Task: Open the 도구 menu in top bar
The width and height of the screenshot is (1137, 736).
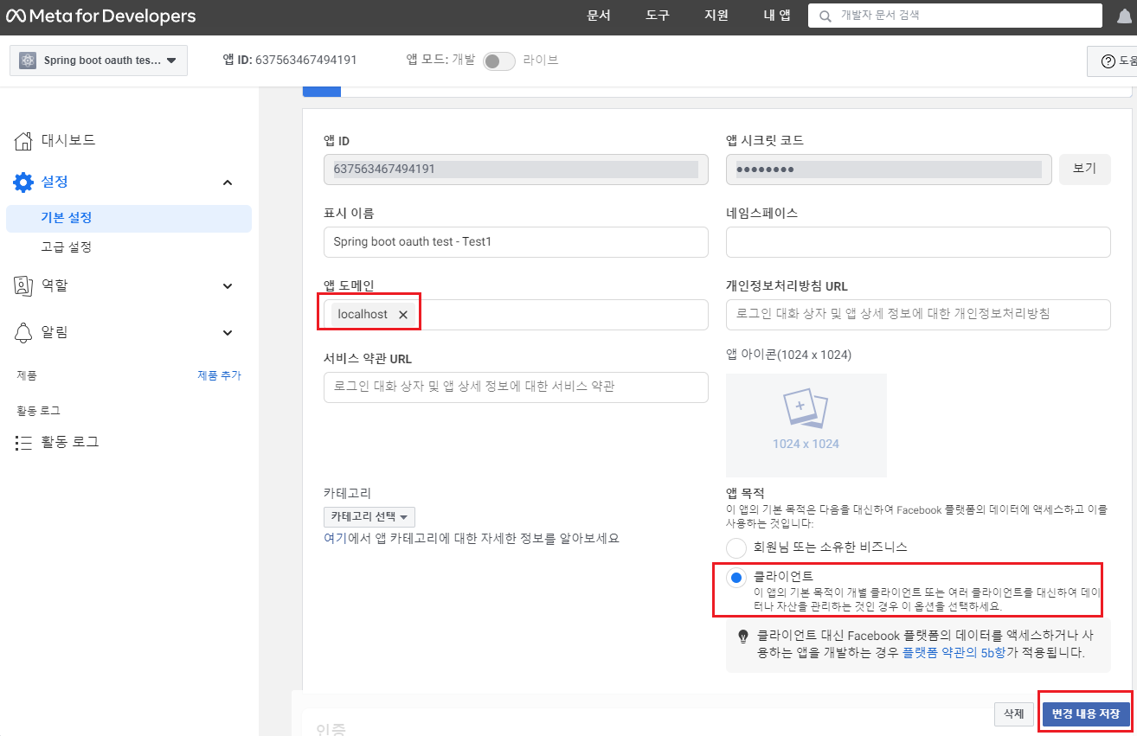Action: [658, 16]
